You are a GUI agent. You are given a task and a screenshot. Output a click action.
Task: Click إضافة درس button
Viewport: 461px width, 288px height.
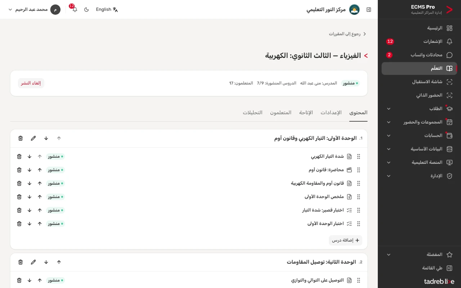[x=346, y=240]
